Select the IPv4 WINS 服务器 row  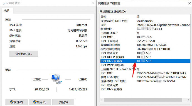145,65
